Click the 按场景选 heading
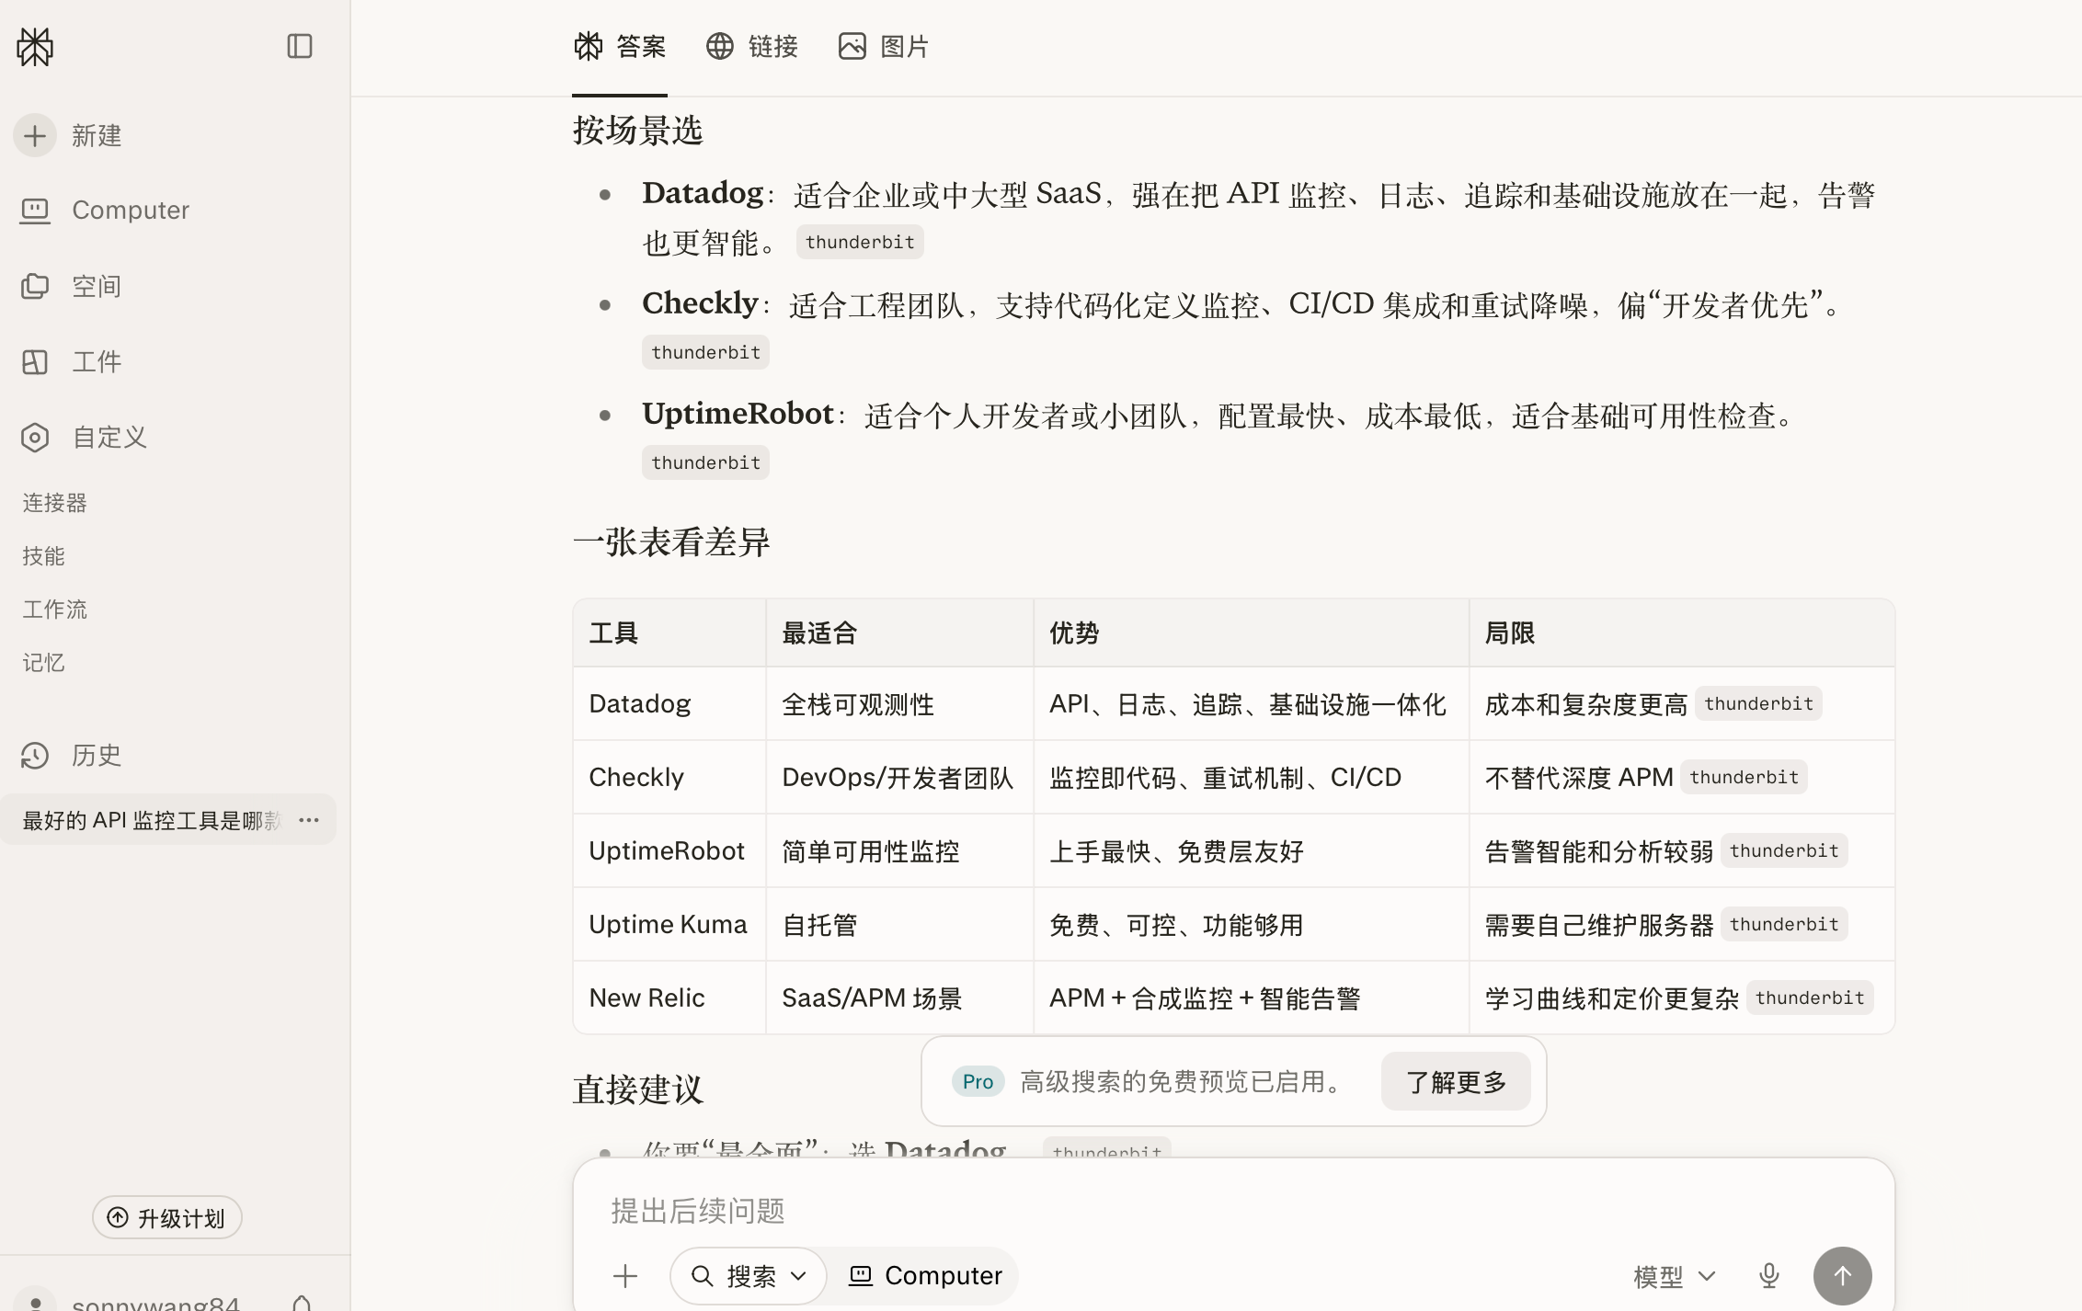 637,131
